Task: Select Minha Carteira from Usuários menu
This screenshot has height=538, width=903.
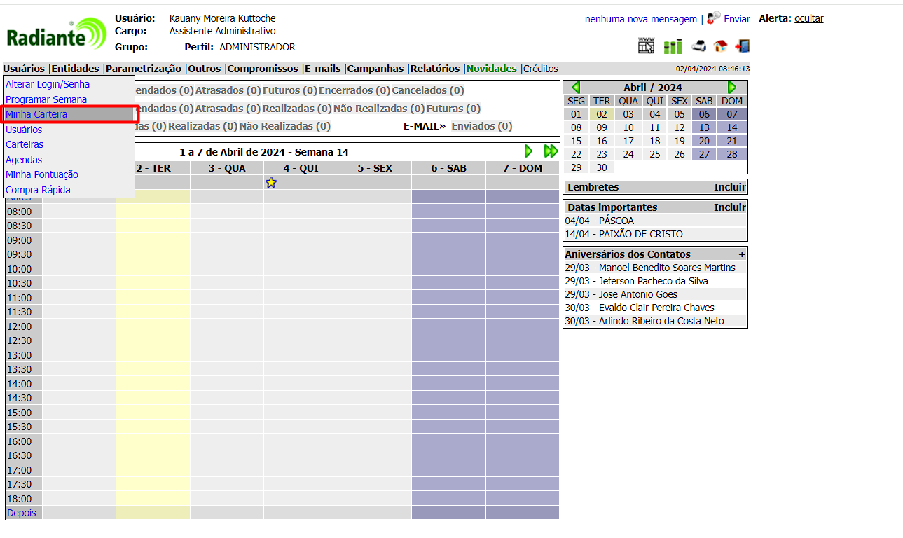Action: click(x=36, y=114)
